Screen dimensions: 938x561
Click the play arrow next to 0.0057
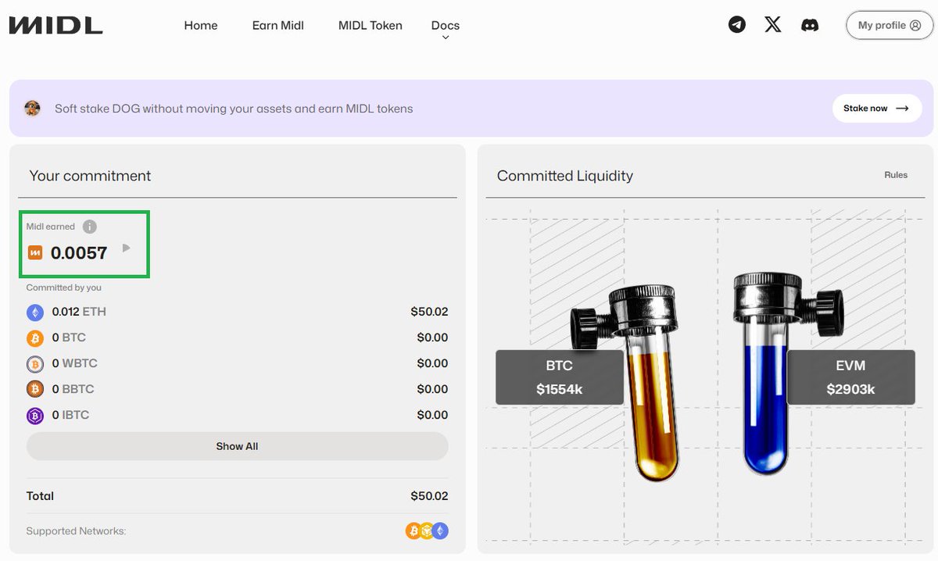point(126,248)
